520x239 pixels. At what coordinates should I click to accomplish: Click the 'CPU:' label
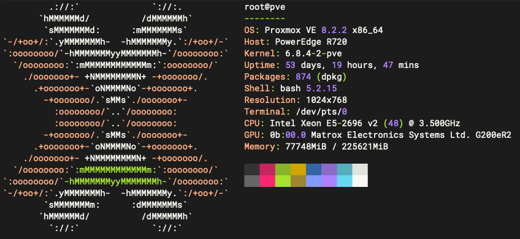coord(254,123)
